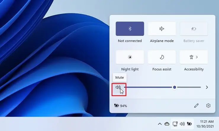Screen dimensions: 219x131
Task: Click the taskbar battery charging icon
Action: pyautogui.click(x=189, y=124)
